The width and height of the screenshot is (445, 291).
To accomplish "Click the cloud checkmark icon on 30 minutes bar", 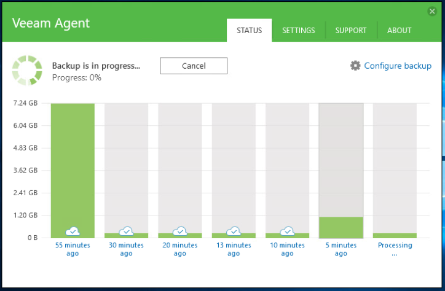I will pos(126,231).
